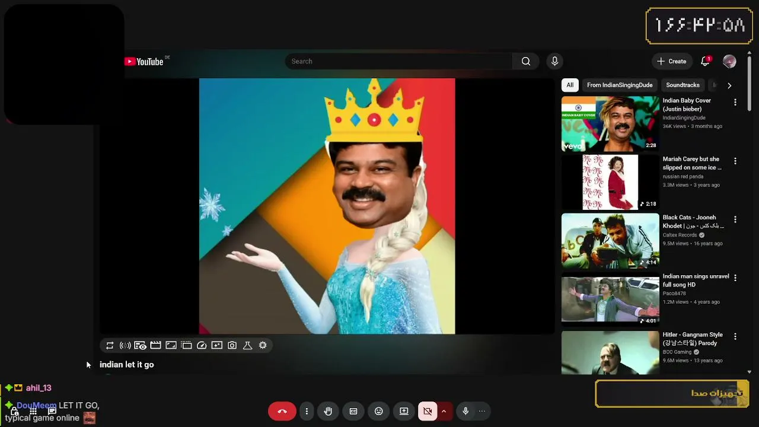Image resolution: width=759 pixels, height=427 pixels.
Task: Show more filter chips with the right arrow
Action: (729, 85)
